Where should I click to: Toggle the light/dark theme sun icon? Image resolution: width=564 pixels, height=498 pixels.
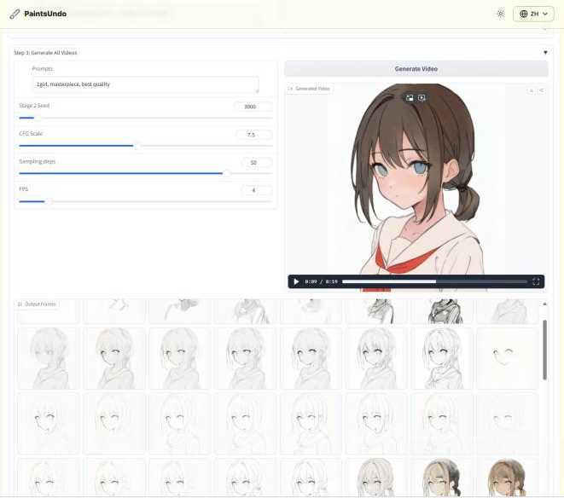click(x=500, y=14)
